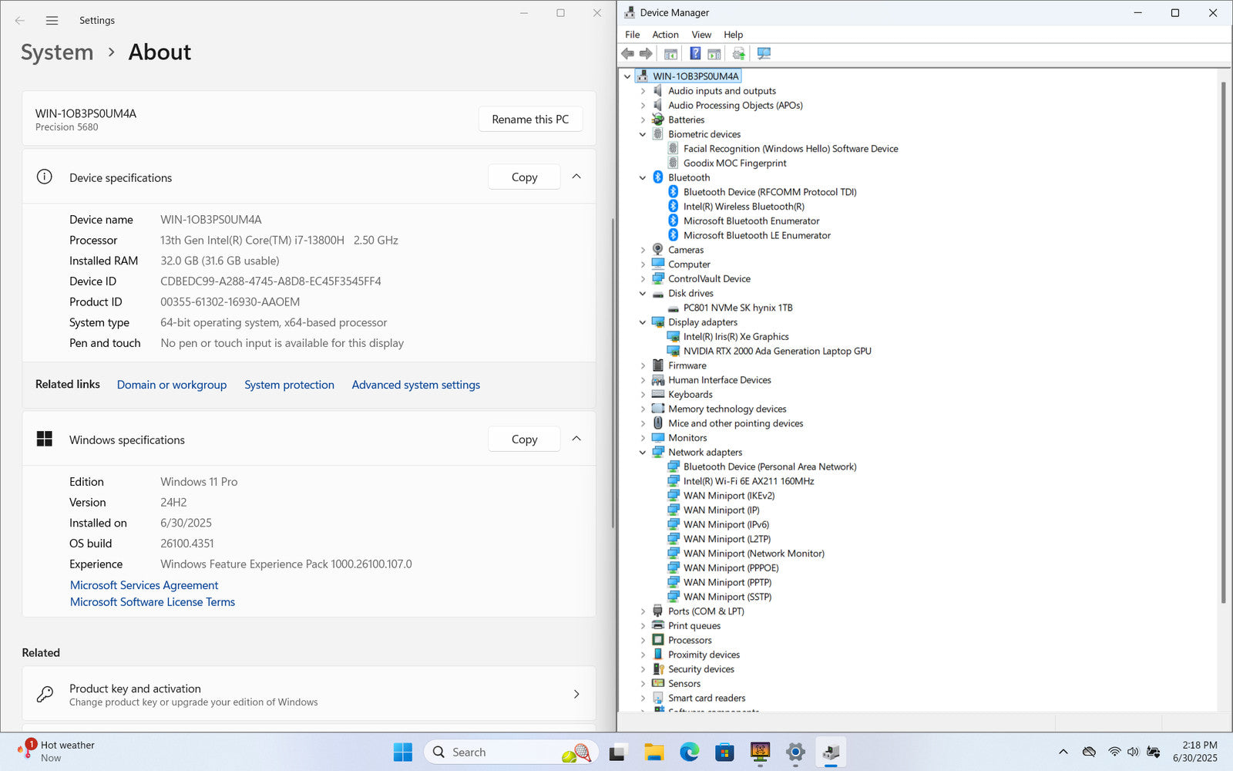The image size is (1233, 771).
Task: Open the Action menu in Device Manager
Action: [x=665, y=35]
